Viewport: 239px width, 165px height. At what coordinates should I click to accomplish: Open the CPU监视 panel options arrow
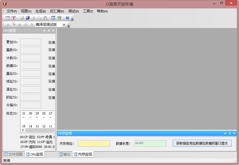coord(44,31)
